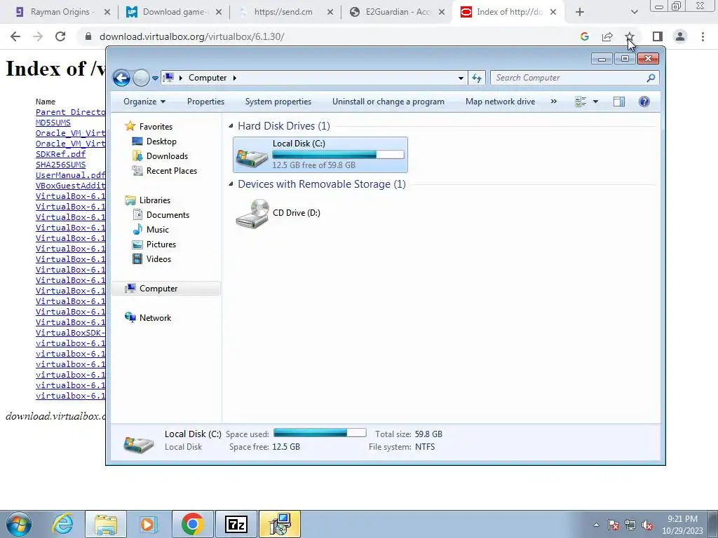The width and height of the screenshot is (718, 538).
Task: Open the Pictures library
Action: point(161,244)
